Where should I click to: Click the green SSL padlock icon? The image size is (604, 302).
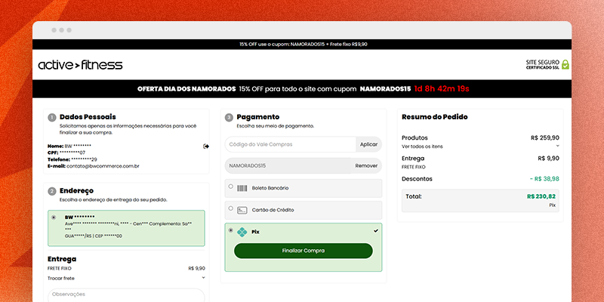[x=565, y=65]
